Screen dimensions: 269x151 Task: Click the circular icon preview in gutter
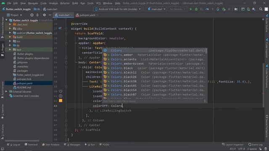click(x=61, y=96)
